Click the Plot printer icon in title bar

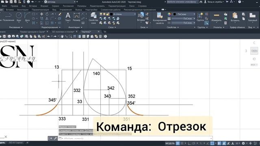tap(28, 2)
